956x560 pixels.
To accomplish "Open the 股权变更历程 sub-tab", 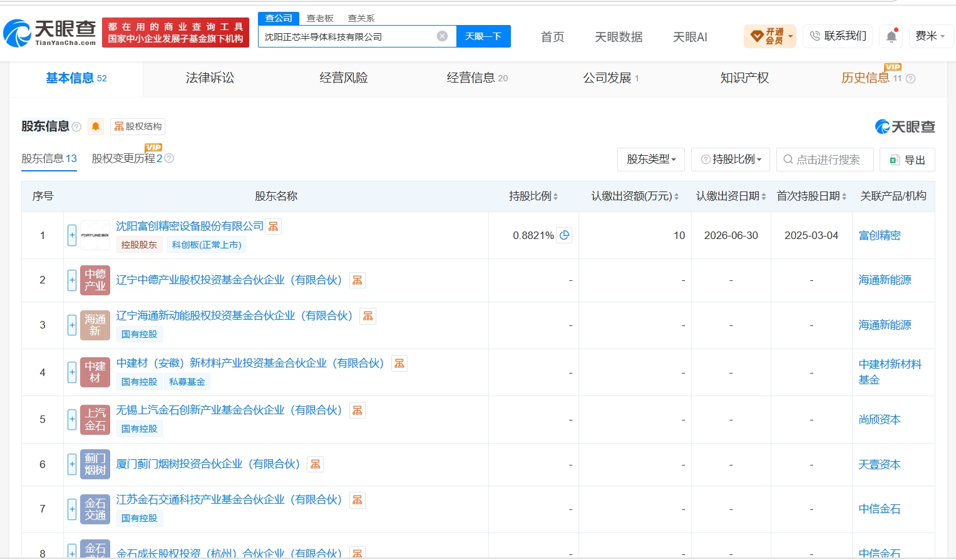I will pyautogui.click(x=127, y=158).
